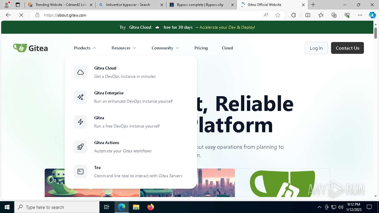The height and width of the screenshot is (213, 379).
Task: Click the Windows search box
Action: [x=57, y=207]
